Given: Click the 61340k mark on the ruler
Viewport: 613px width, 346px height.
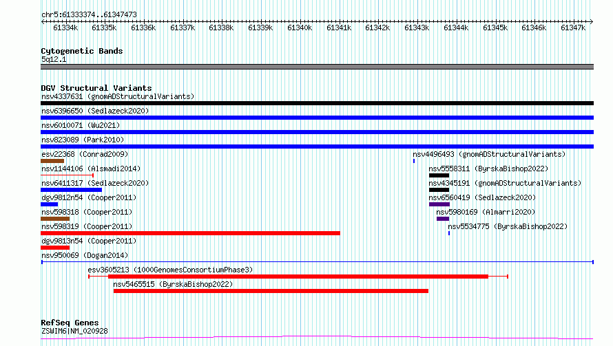Looking at the screenshot, I should [x=300, y=28].
